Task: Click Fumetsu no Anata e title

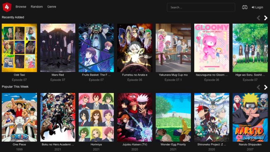Action: (135, 75)
